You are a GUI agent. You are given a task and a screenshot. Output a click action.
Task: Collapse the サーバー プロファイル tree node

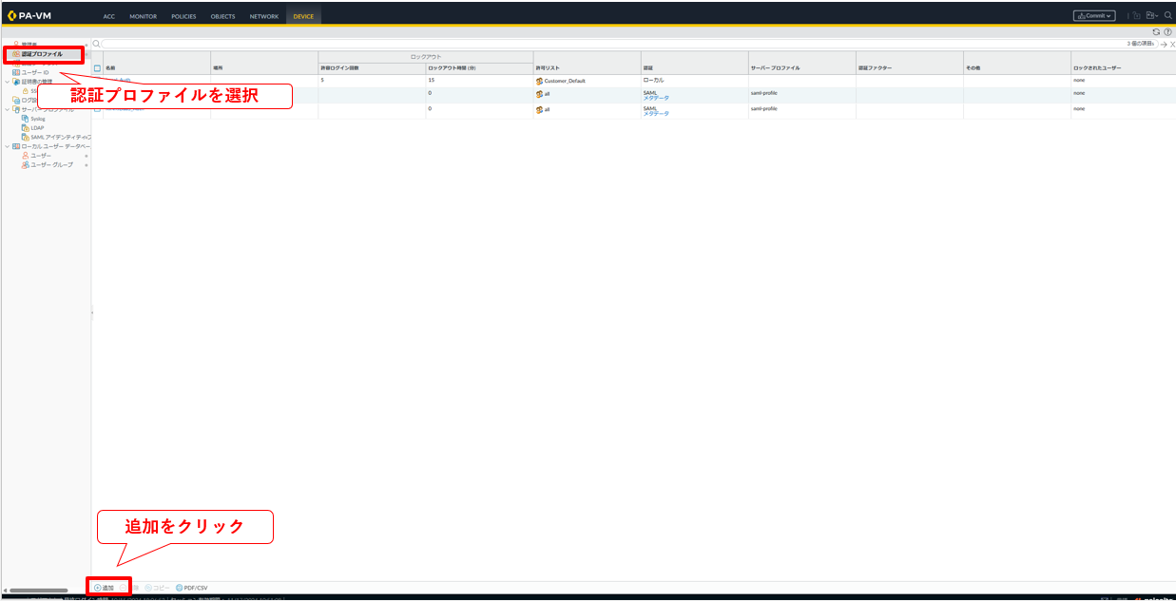(7, 109)
